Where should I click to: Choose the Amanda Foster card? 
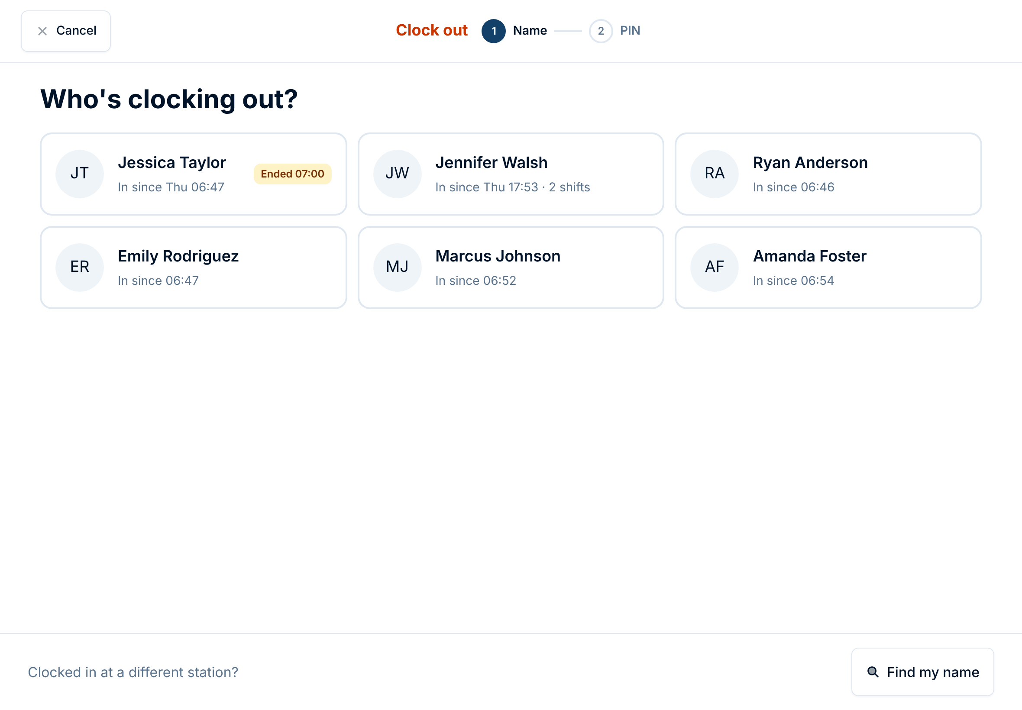828,268
